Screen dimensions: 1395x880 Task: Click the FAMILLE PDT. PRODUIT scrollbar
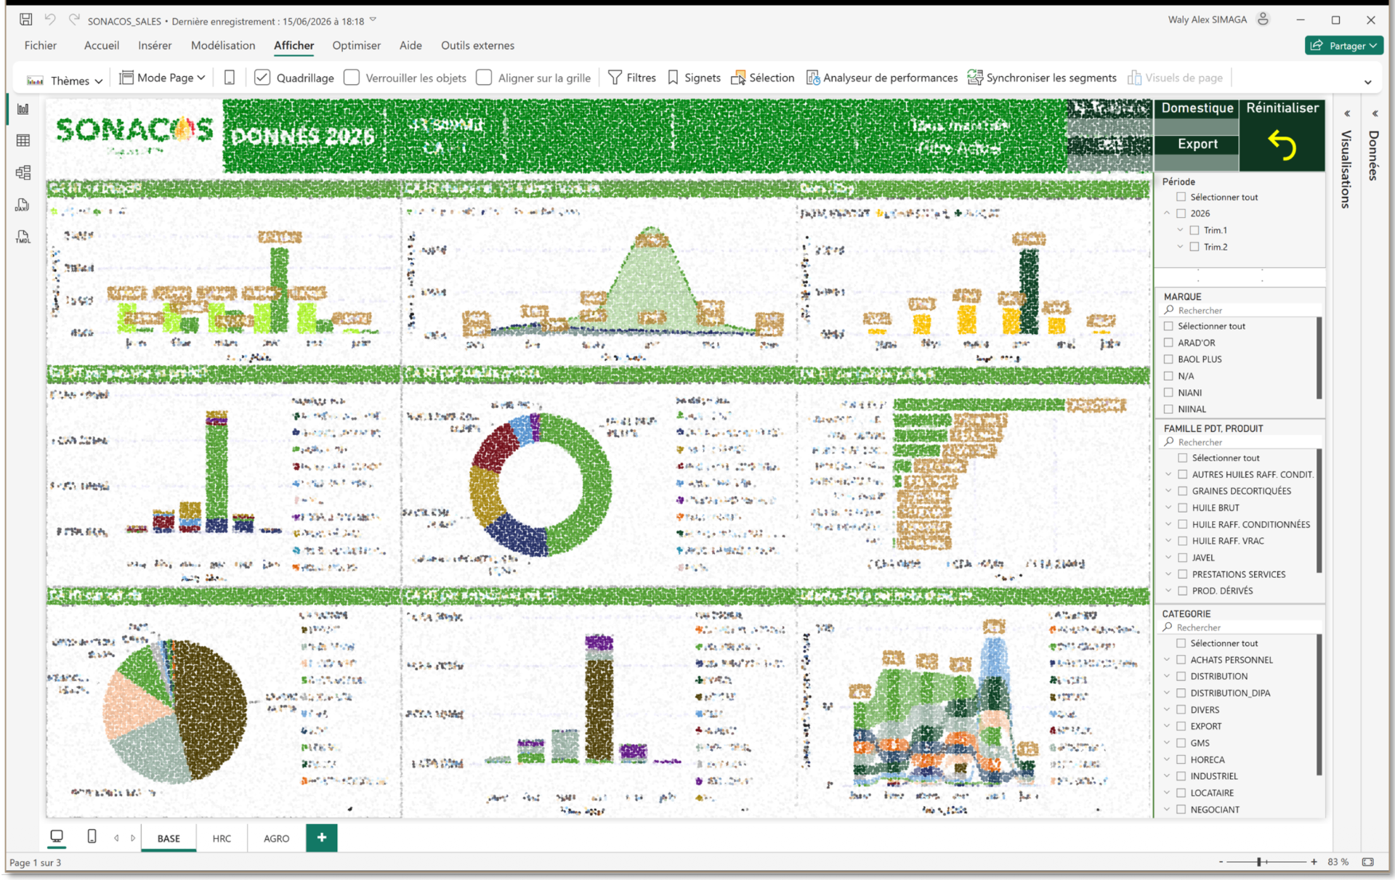click(x=1319, y=510)
